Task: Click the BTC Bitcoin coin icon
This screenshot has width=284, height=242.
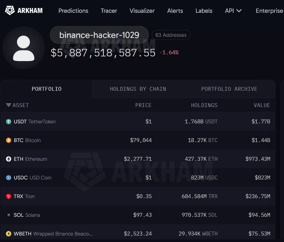Action: pyautogui.click(x=9, y=140)
